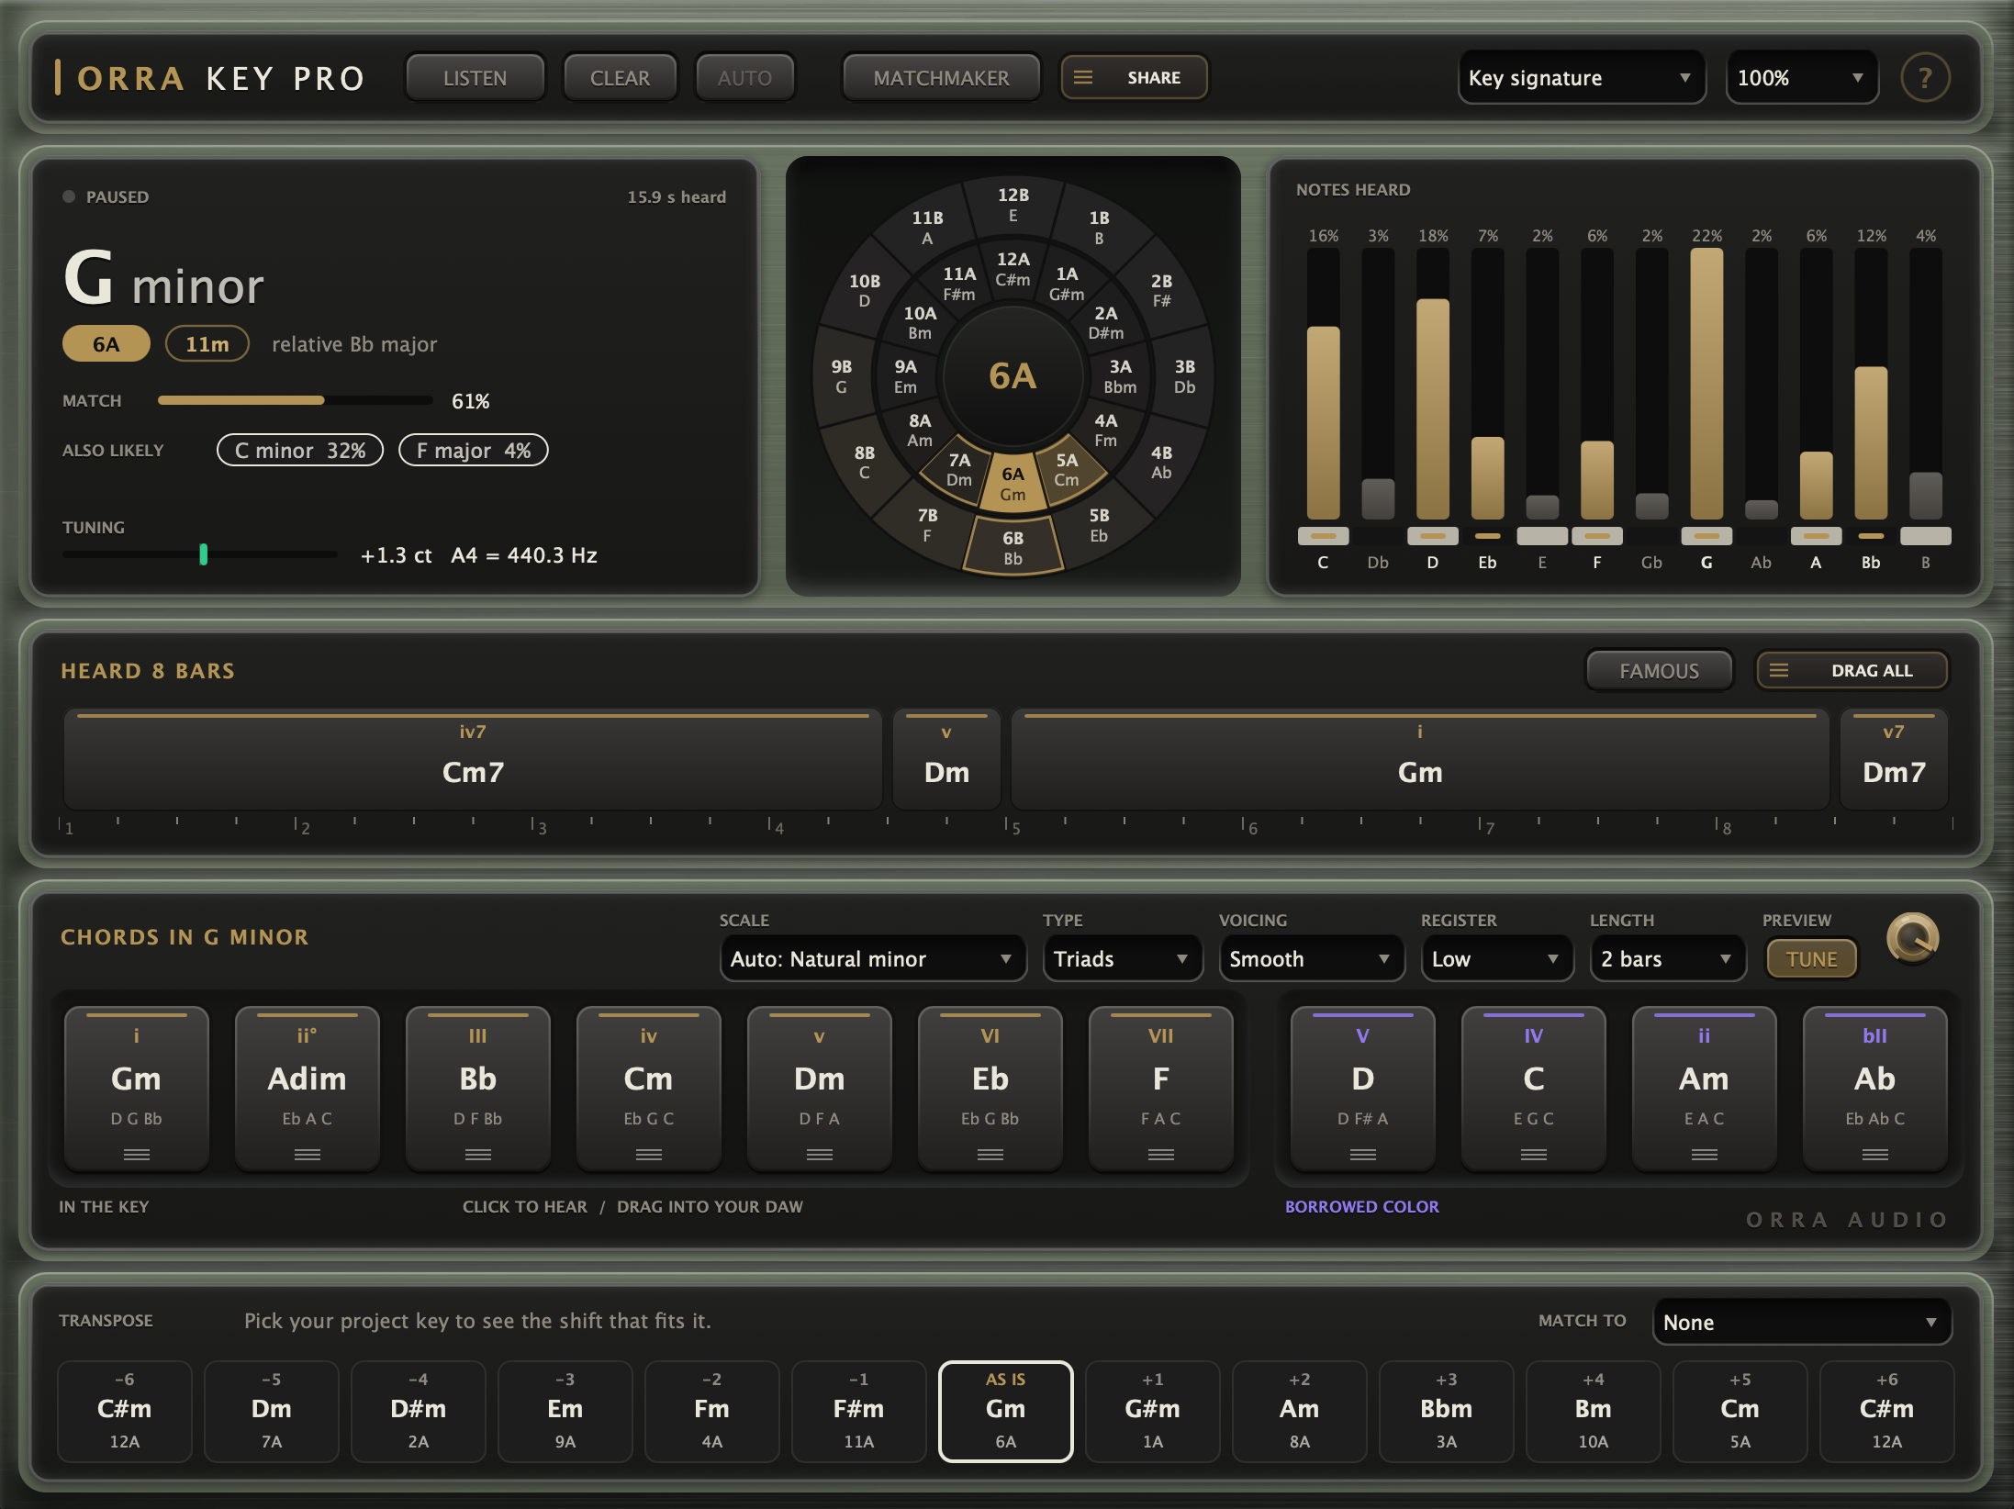
Task: Open the Scale dropdown Auto: Natural minor
Action: coord(872,959)
